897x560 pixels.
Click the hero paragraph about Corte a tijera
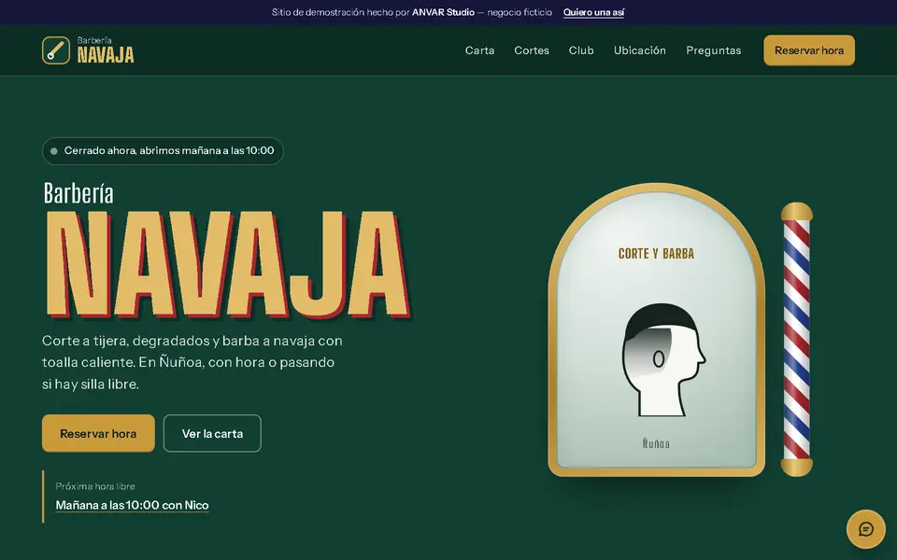click(192, 362)
